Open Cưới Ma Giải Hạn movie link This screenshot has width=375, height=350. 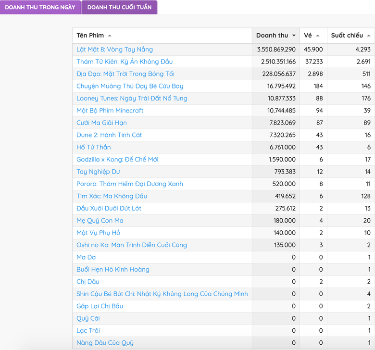[101, 123]
